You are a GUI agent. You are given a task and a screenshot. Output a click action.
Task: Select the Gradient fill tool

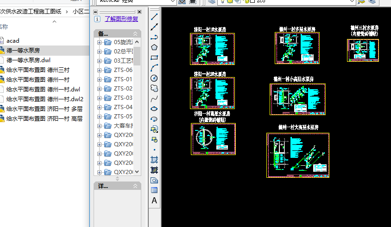click(x=154, y=170)
